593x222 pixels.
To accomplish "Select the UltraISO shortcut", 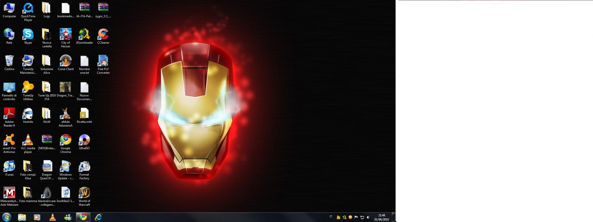I will tap(84, 142).
